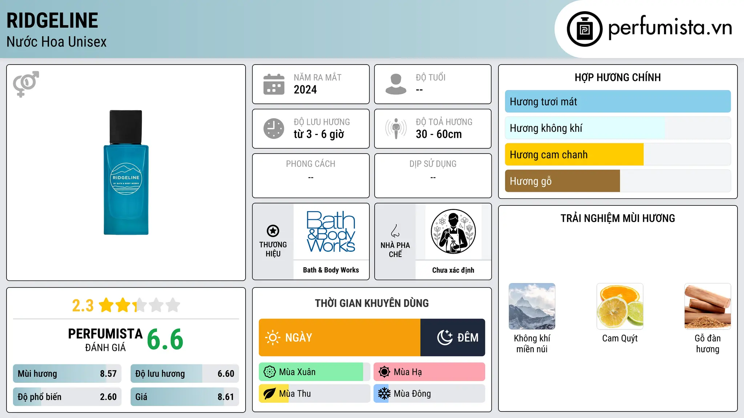This screenshot has width=744, height=418.
Task: Click the Trải nghiệm mùi hương heading
Action: tap(618, 218)
